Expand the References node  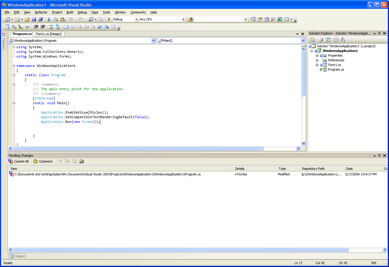pyautogui.click(x=317, y=60)
